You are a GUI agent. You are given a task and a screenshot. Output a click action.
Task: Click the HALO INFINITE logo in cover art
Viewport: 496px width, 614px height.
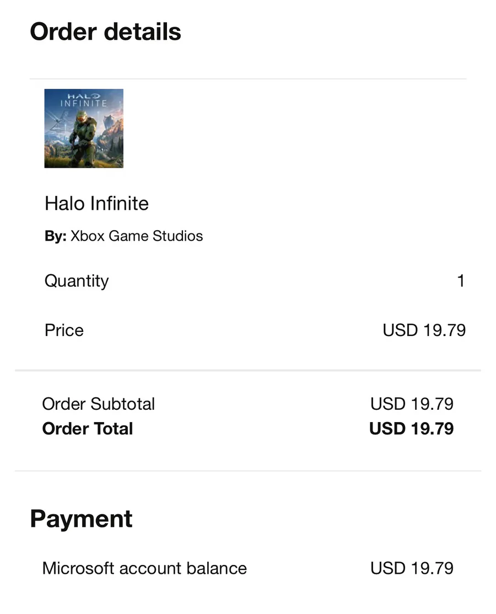click(84, 100)
